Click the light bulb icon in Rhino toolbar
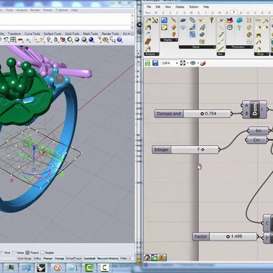This screenshot has width=273, height=273. coord(49,40)
